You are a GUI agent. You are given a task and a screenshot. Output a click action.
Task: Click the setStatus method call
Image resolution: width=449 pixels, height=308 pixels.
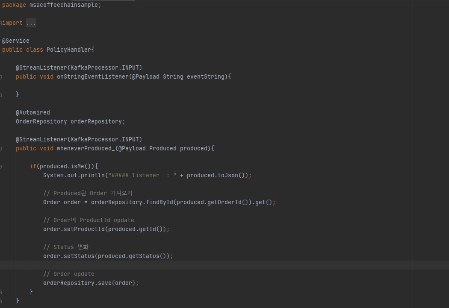pos(79,256)
